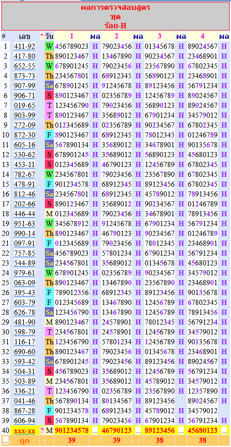This screenshot has width=231, height=447.
Task: Click the red S day badge for 906-71
Action: point(50,96)
